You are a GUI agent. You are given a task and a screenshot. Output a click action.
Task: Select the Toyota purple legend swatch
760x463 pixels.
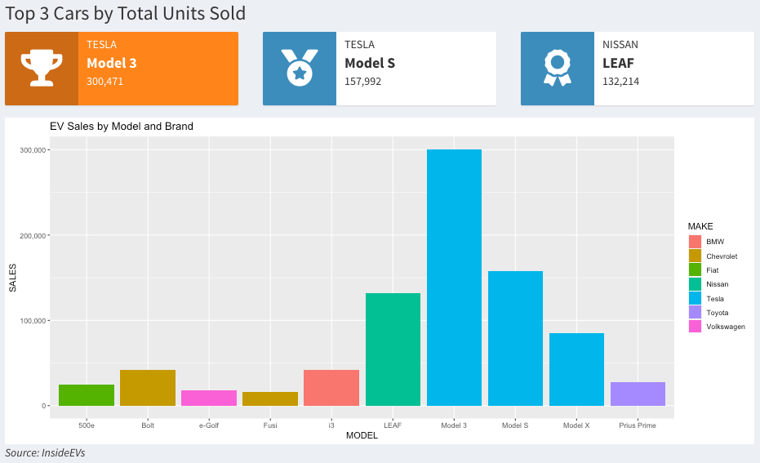tap(695, 312)
